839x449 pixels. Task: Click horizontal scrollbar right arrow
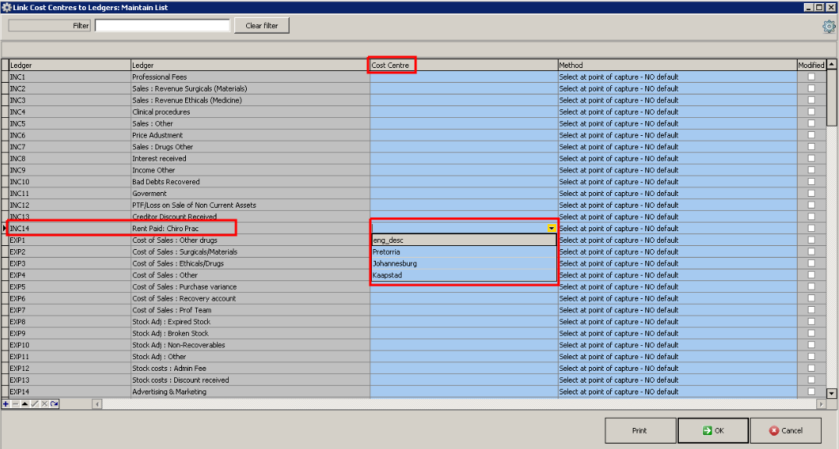pyautogui.click(x=821, y=404)
